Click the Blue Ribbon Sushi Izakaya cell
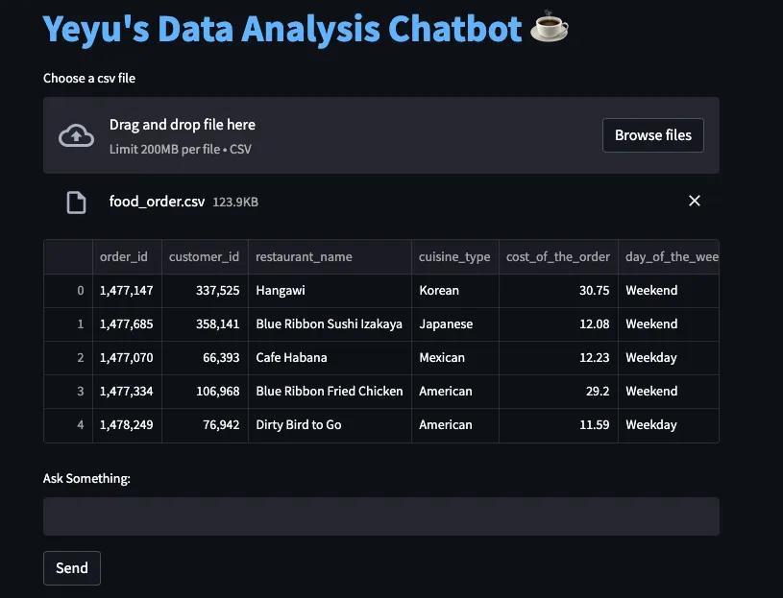The height and width of the screenshot is (598, 783). 327,323
